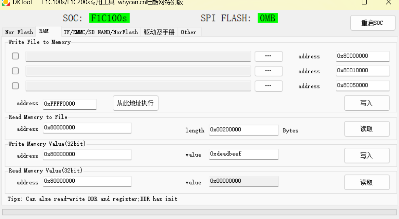Image resolution: width=399 pixels, height=219 pixels.
Task: Open file browser for first memory file row
Action: pos(269,56)
